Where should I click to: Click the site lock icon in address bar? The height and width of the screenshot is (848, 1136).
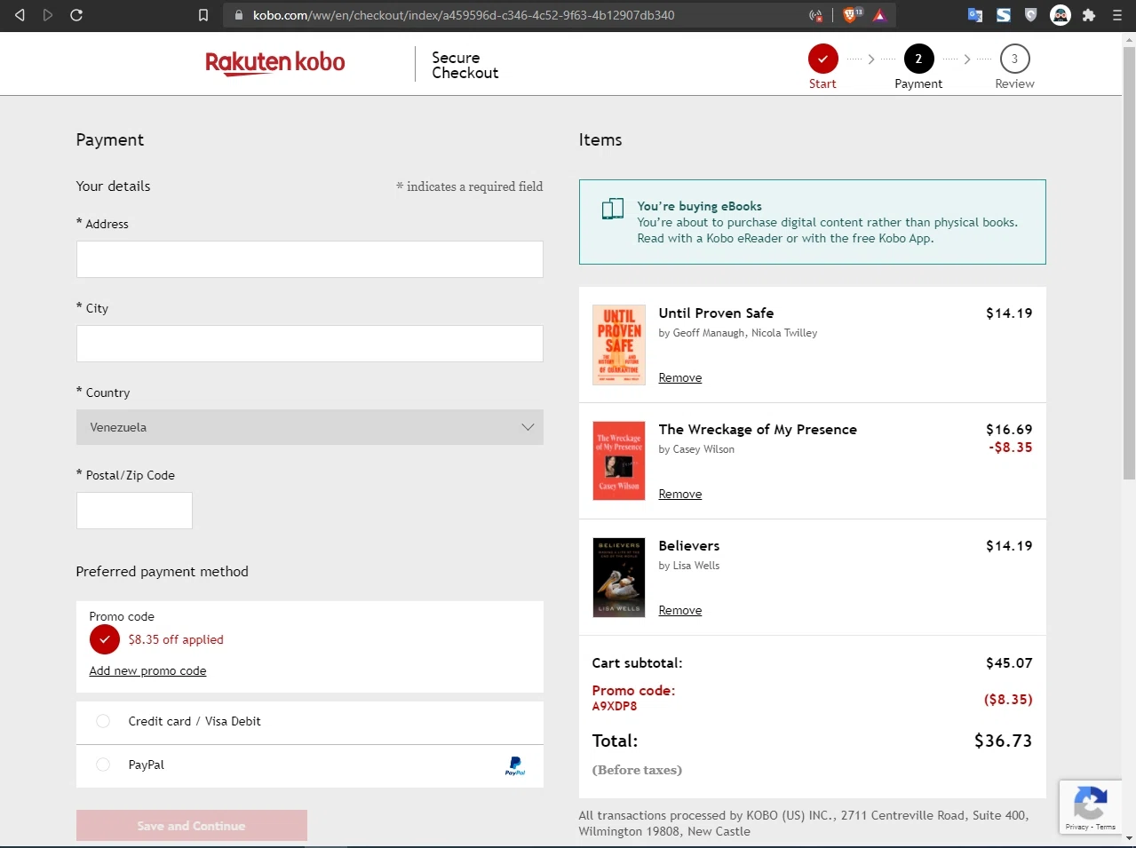pyautogui.click(x=238, y=15)
